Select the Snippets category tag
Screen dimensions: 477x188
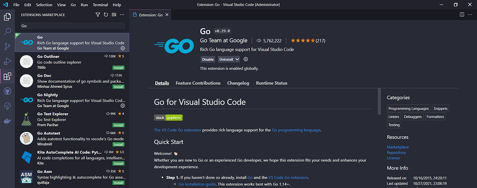pos(440,108)
